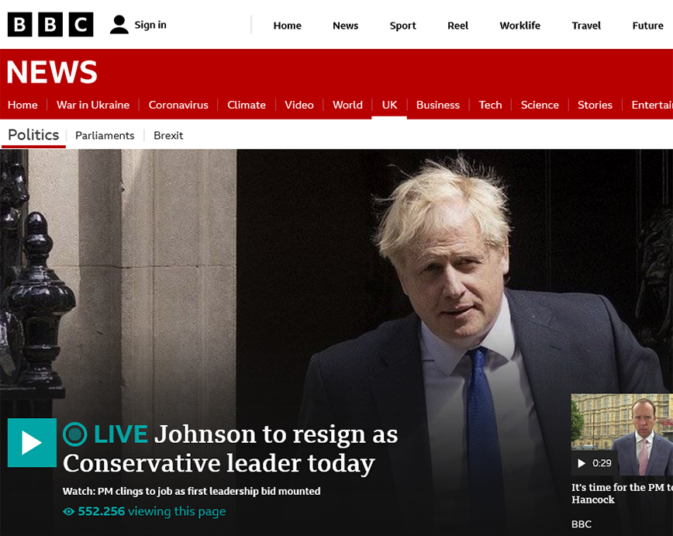Open the War in Ukraine section
Screen dimensions: 673x536
coord(93,105)
